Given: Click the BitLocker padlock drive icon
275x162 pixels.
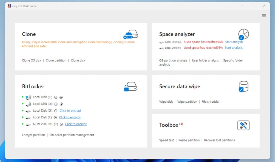Looking at the screenshot, I should [130, 87].
